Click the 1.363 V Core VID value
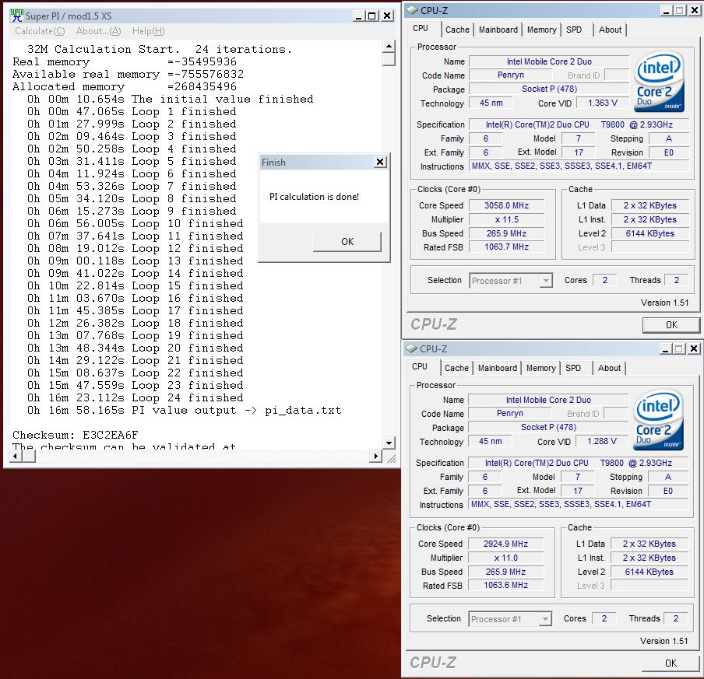The image size is (704, 679). coord(603,103)
